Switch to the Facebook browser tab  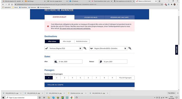point(80,1)
